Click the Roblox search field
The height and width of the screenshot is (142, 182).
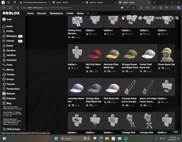108,13
